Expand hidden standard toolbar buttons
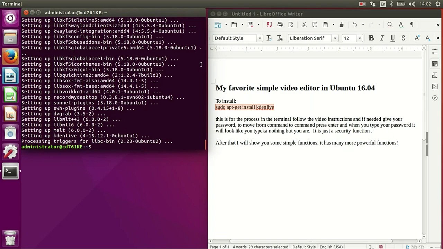 pos(438,25)
